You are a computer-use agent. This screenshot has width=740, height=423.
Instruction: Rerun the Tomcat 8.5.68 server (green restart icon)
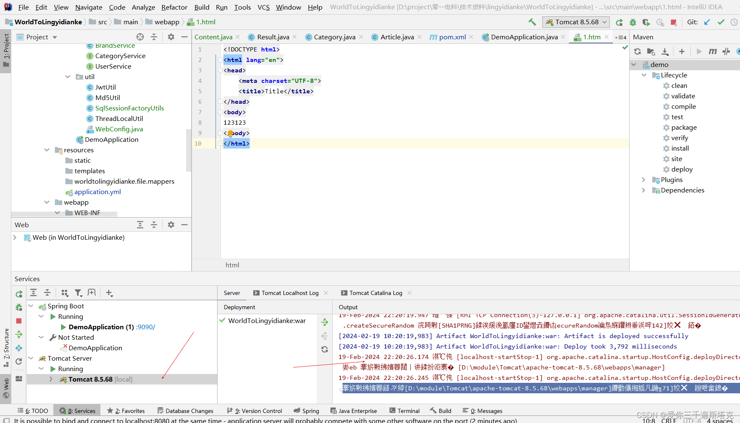pos(619,22)
